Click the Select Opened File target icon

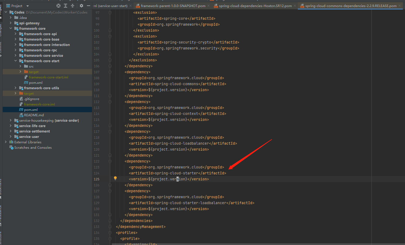point(58,6)
